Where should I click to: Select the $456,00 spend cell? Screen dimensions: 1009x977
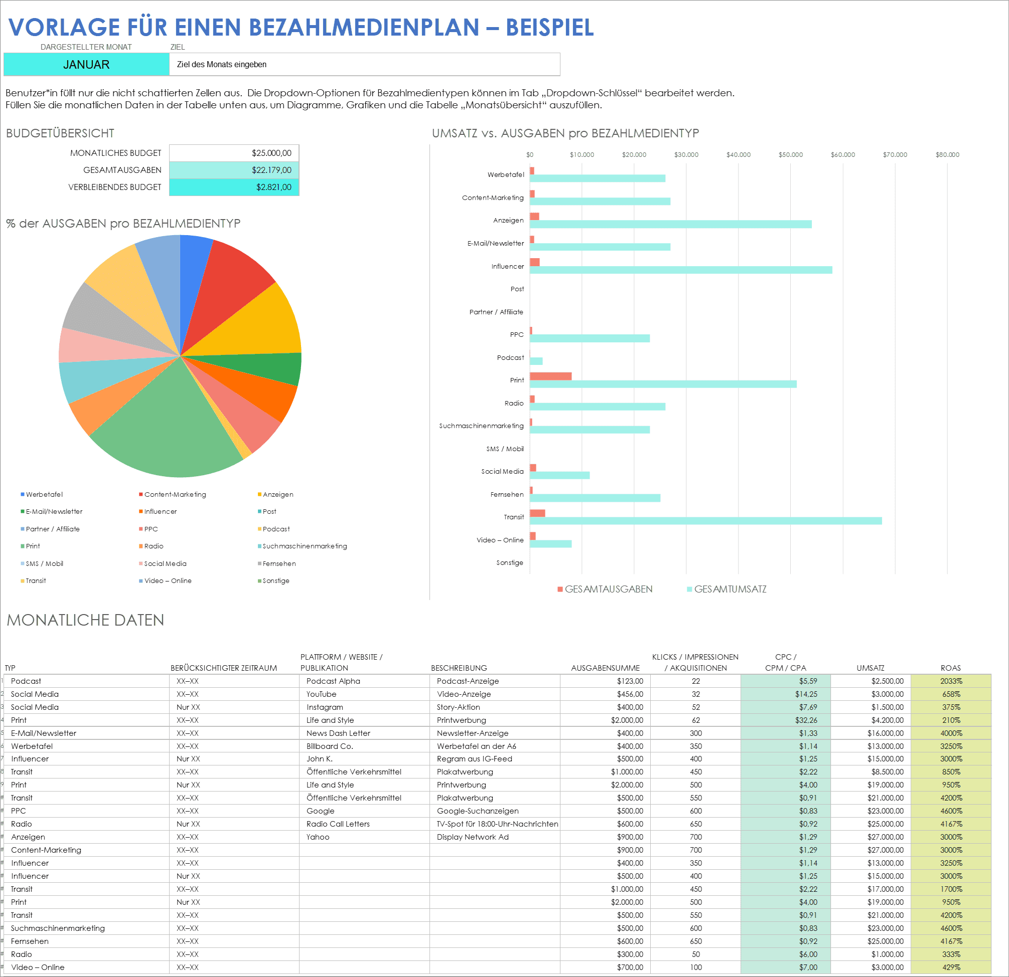(x=606, y=694)
